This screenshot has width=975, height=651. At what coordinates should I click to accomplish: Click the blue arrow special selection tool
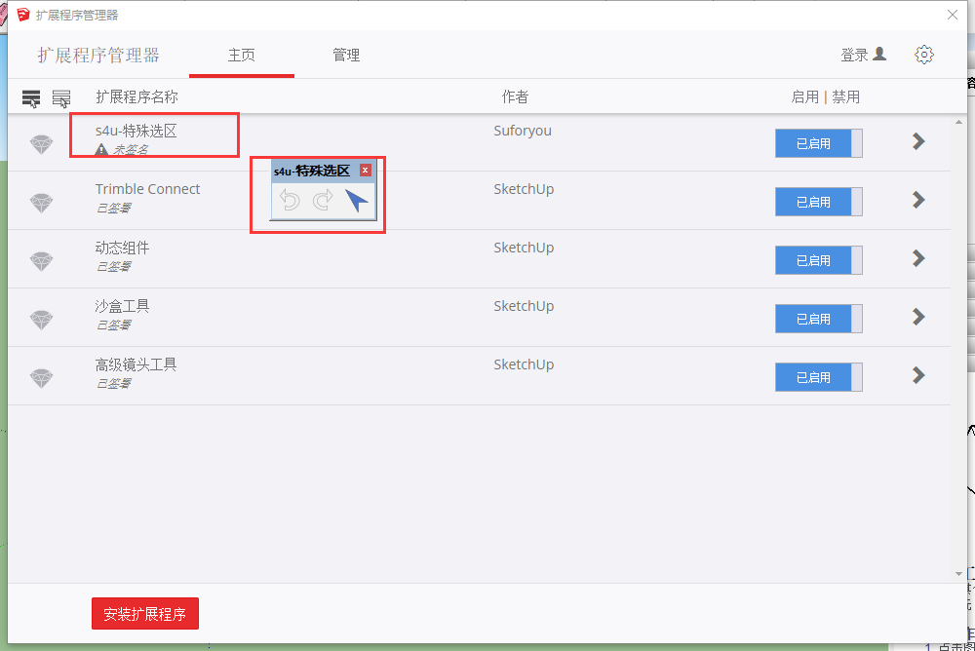point(357,201)
